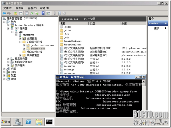The width and height of the screenshot is (171, 128).
Task: Open the DomainDnsZones folder
Action: pyautogui.click(x=71, y=41)
